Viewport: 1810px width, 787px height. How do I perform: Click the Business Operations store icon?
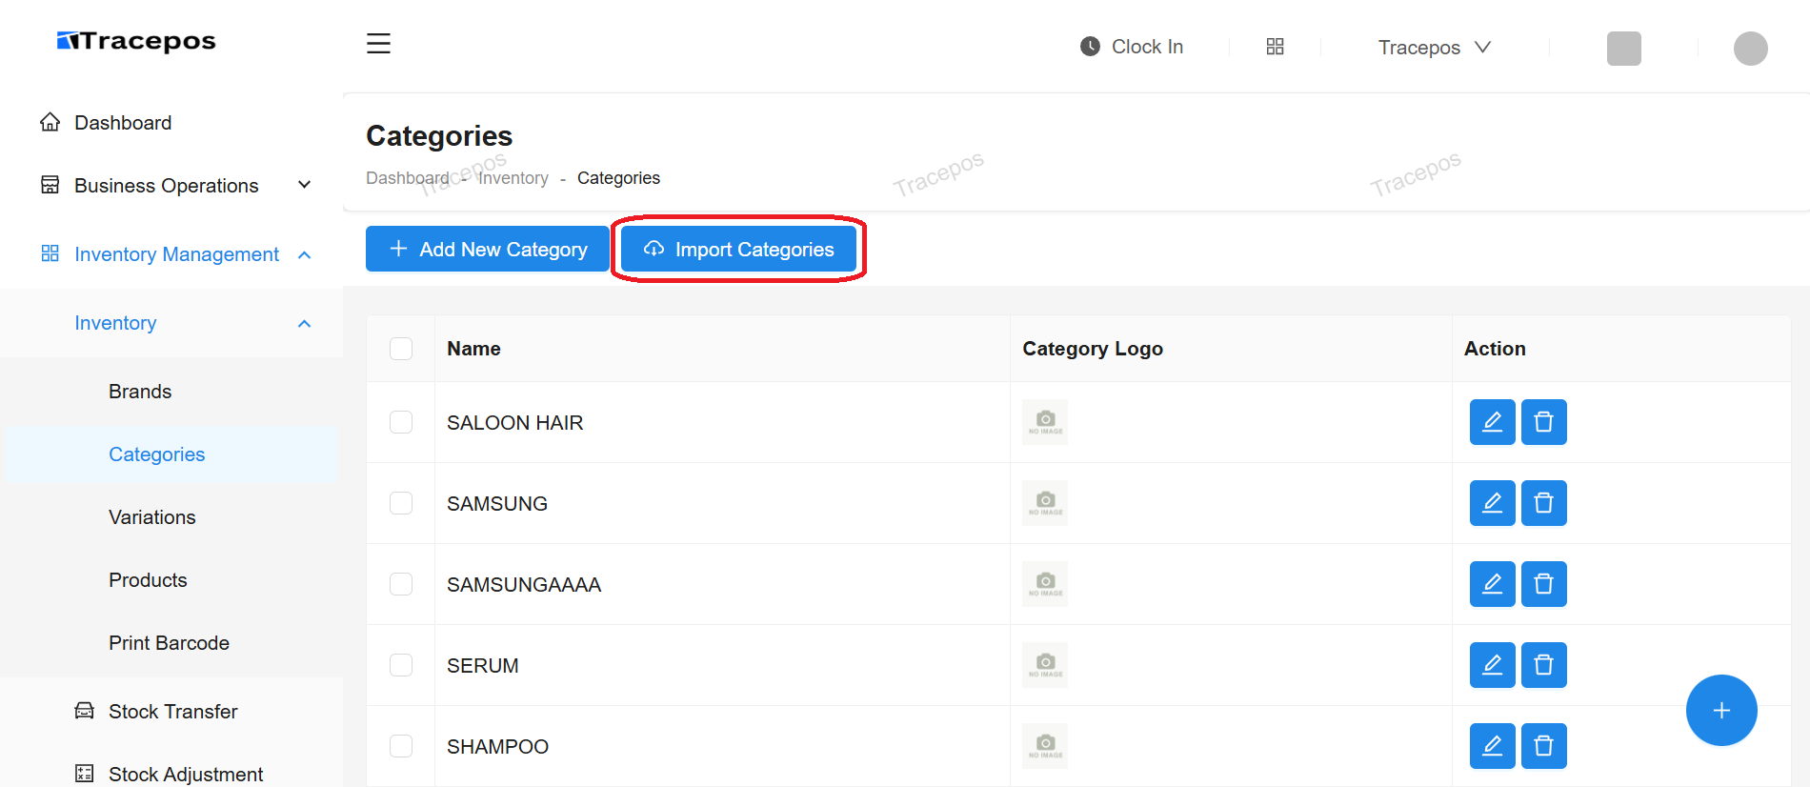[50, 185]
